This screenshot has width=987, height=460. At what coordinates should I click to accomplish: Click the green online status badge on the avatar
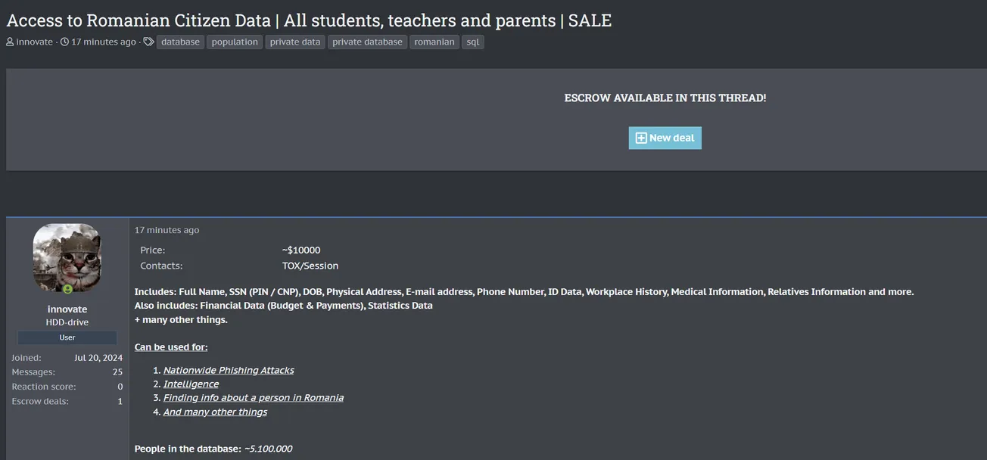[x=67, y=289]
